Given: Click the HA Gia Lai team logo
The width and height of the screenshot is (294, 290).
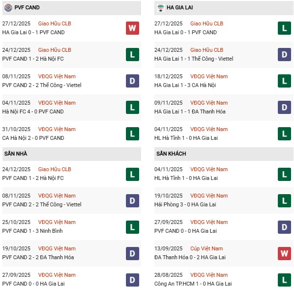Looking at the screenshot, I should [160, 8].
